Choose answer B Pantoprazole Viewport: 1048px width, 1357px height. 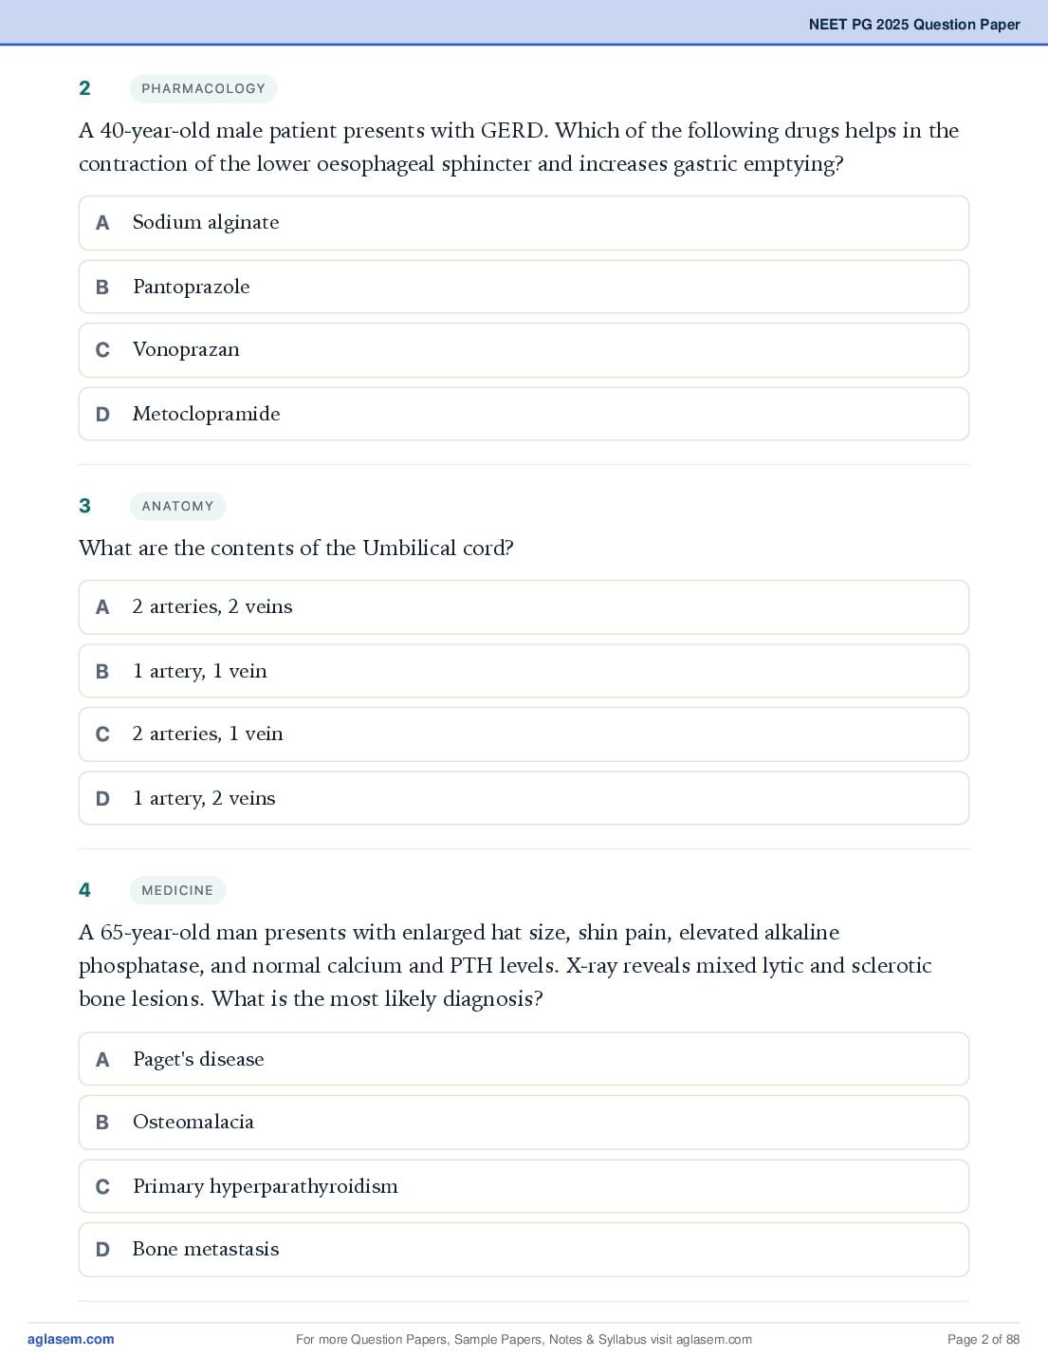(524, 287)
